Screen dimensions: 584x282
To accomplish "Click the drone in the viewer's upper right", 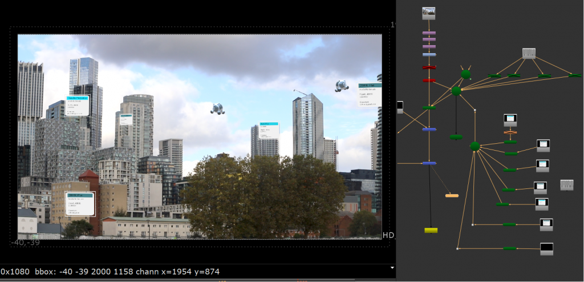I will point(342,86).
